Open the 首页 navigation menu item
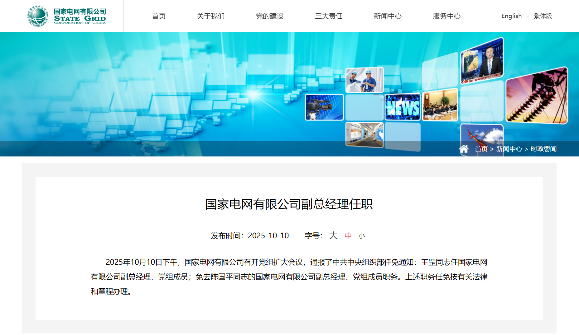The width and height of the screenshot is (579, 335). click(158, 16)
